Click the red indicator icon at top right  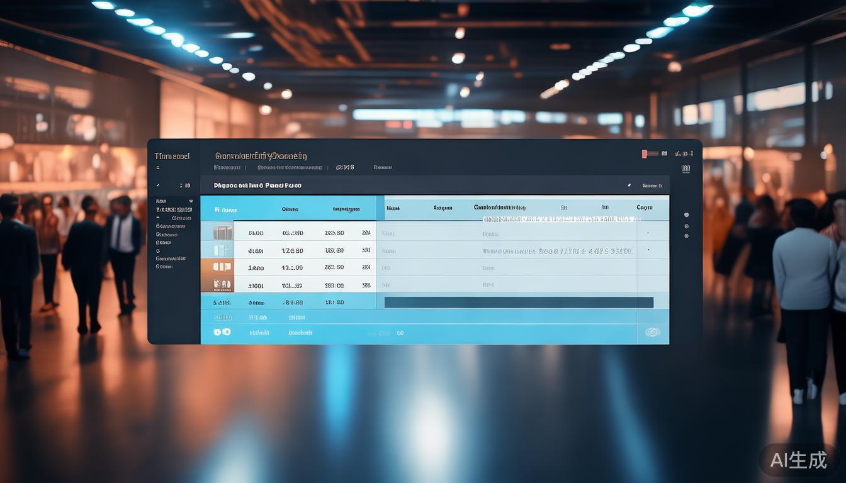[x=645, y=153]
